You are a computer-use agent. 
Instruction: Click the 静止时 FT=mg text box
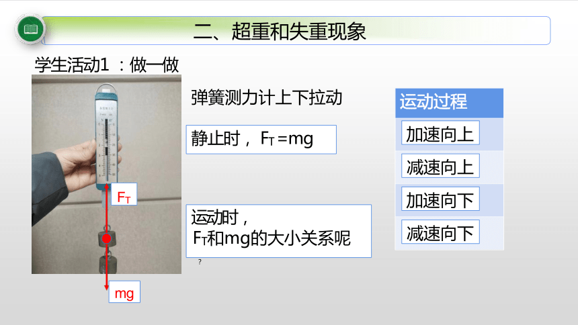point(261,139)
